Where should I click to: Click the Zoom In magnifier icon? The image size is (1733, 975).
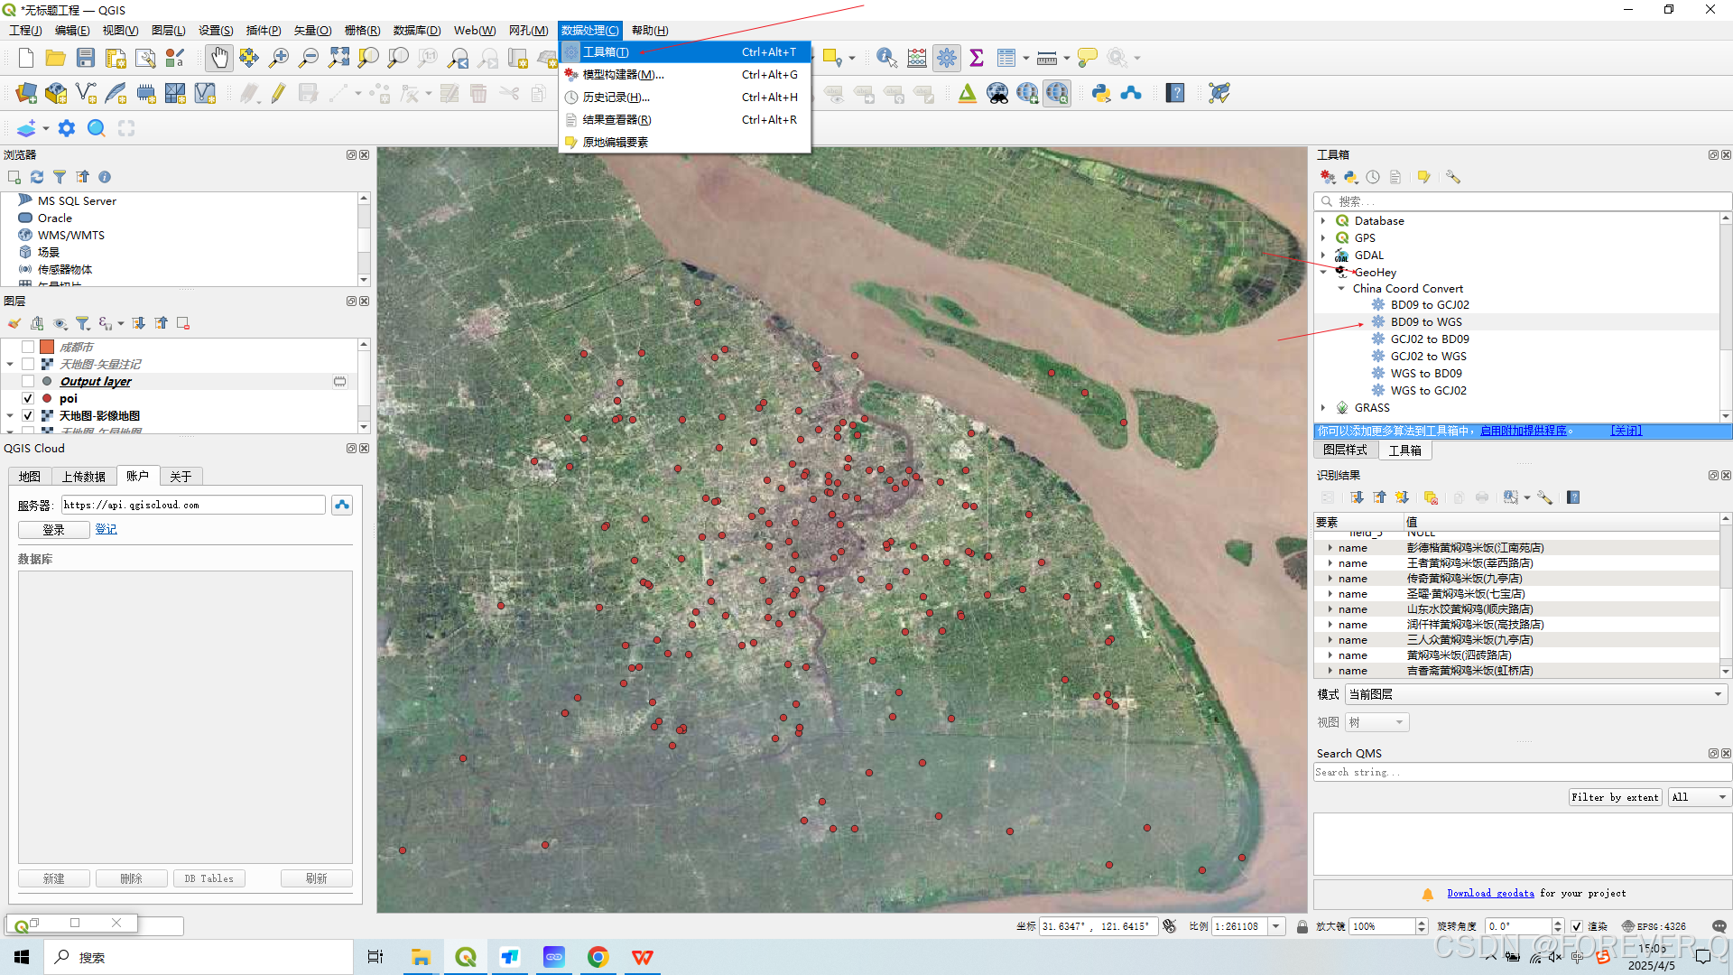[279, 58]
